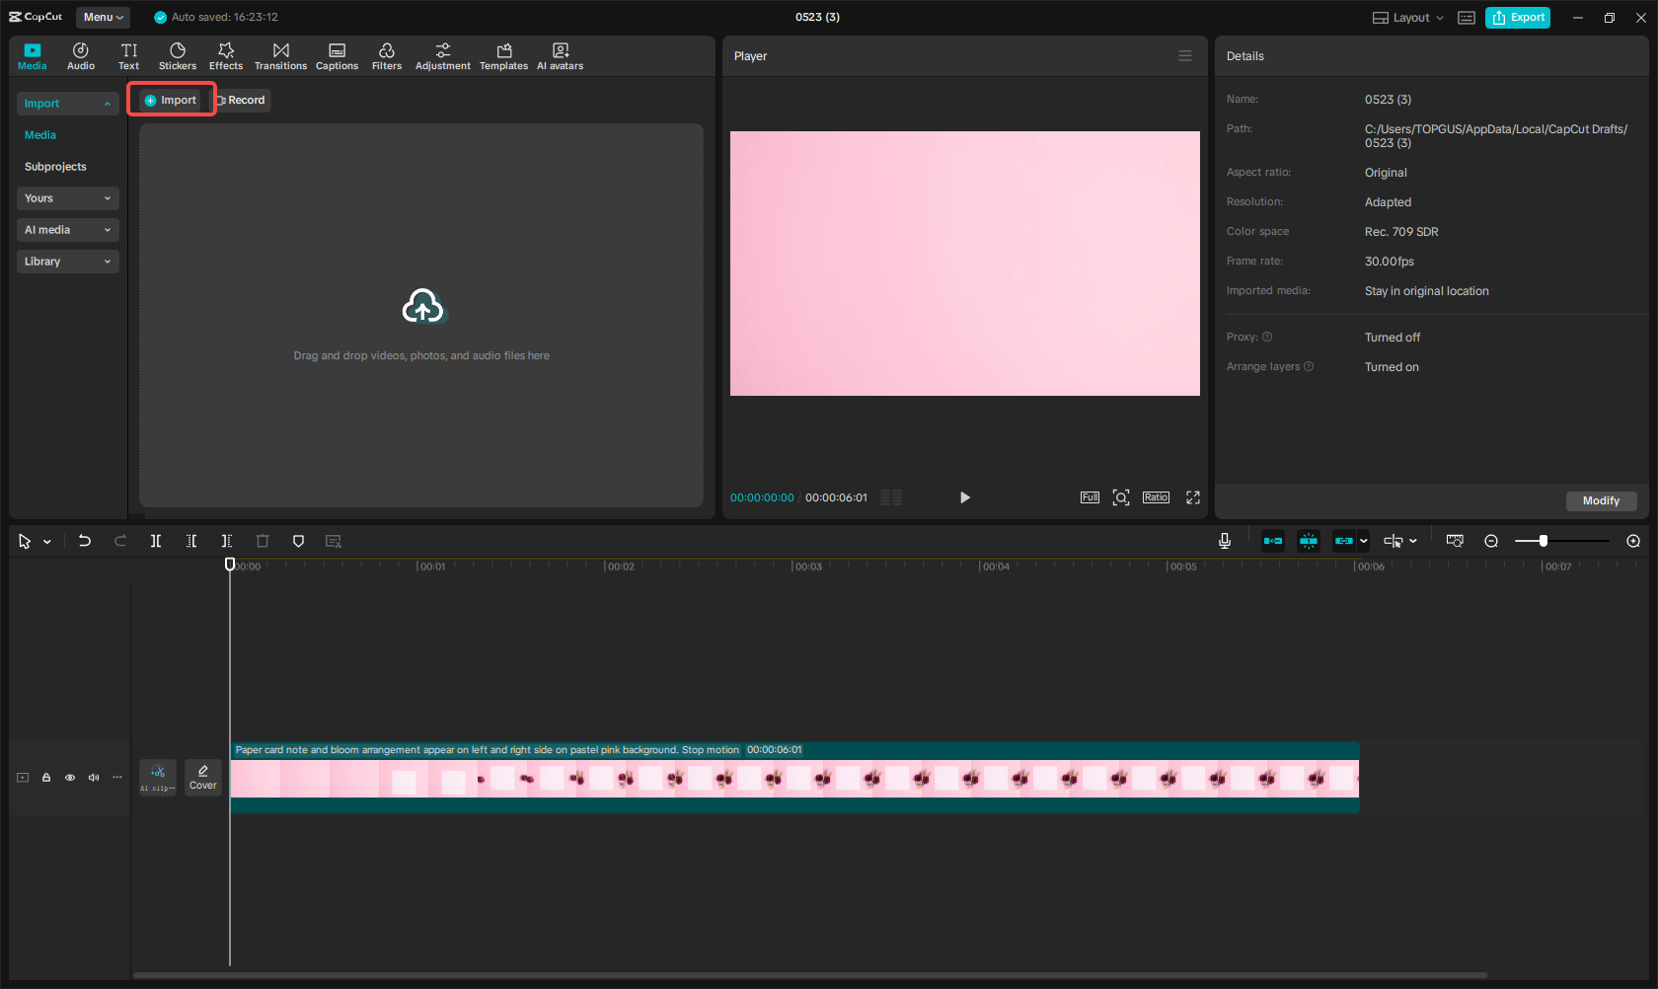1658x989 pixels.
Task: Switch to the Audio tab
Action: pos(80,54)
